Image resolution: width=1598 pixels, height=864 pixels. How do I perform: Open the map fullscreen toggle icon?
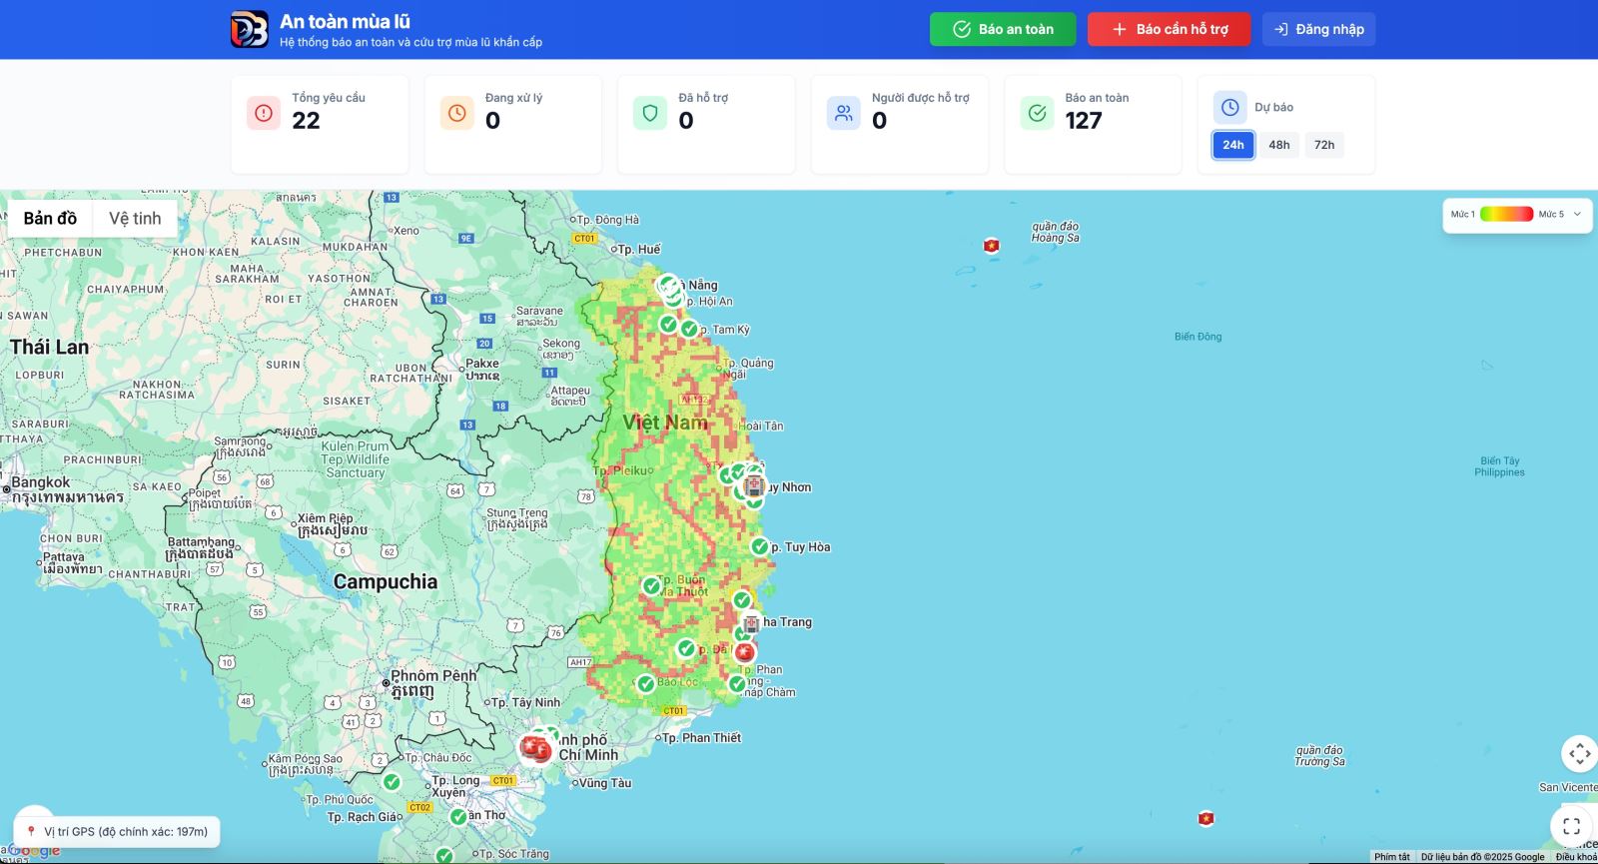tap(1571, 825)
